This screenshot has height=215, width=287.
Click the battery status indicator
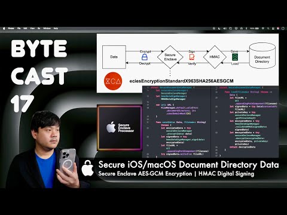(x=254, y=29)
